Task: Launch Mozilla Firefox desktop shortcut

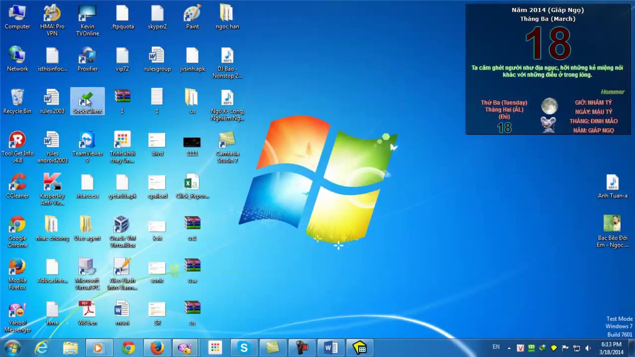Action: (x=17, y=274)
